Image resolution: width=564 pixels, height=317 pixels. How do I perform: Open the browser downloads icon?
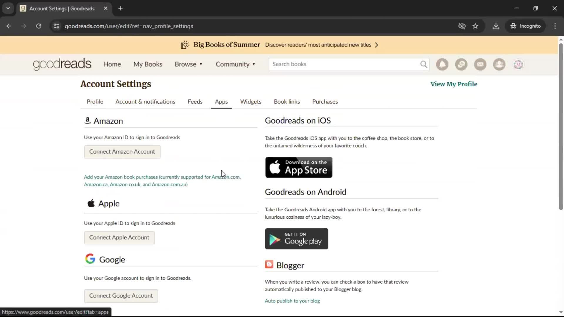[x=496, y=26]
